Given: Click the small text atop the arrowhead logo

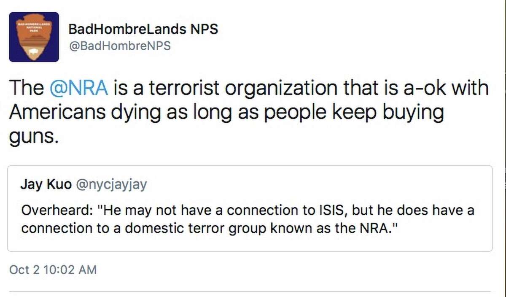Looking at the screenshot, I should [x=33, y=26].
